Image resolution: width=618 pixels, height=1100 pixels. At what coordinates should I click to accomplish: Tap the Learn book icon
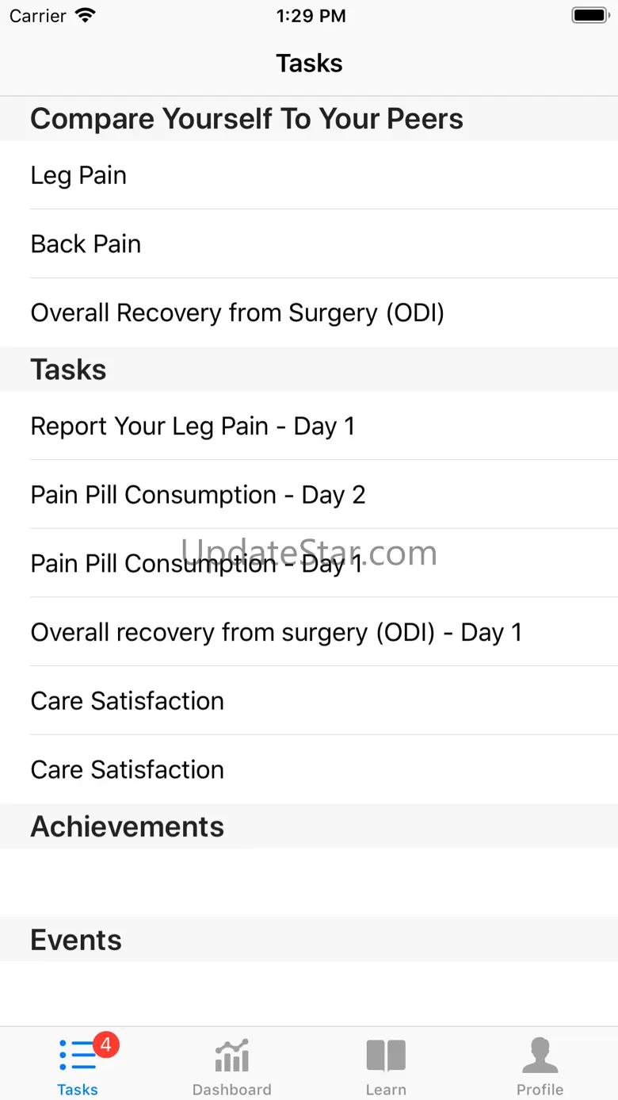tap(386, 1056)
